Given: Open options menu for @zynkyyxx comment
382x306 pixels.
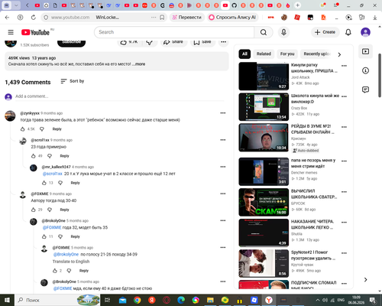Looking at the screenshot, I should pos(223,113).
